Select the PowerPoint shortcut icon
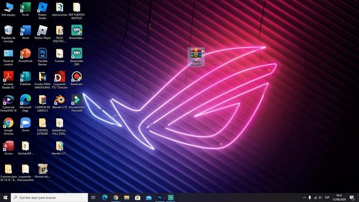The width and height of the screenshot is (359, 202). tap(25, 56)
